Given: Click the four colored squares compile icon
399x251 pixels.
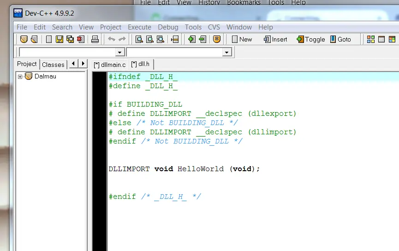Looking at the screenshot, I should click(x=371, y=39).
